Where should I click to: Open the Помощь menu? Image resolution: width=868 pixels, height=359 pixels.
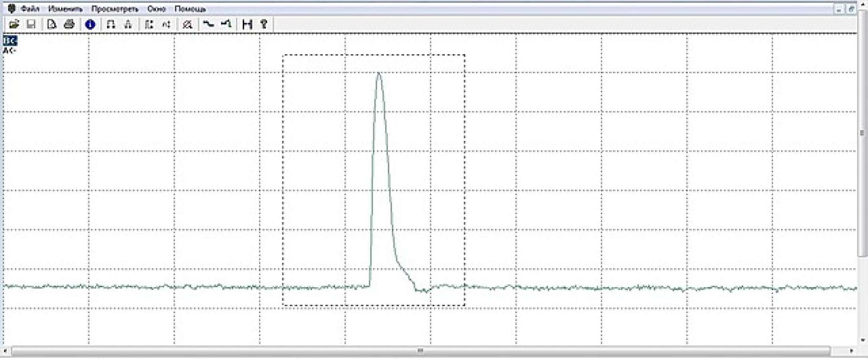click(x=190, y=9)
